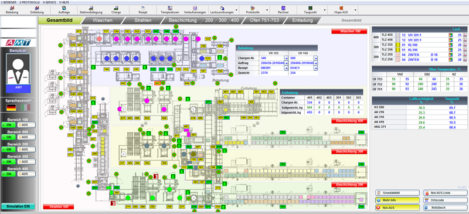The width and height of the screenshot is (469, 214).
Task: Open Stationsbelegung from the toolbar
Action: tap(91, 10)
